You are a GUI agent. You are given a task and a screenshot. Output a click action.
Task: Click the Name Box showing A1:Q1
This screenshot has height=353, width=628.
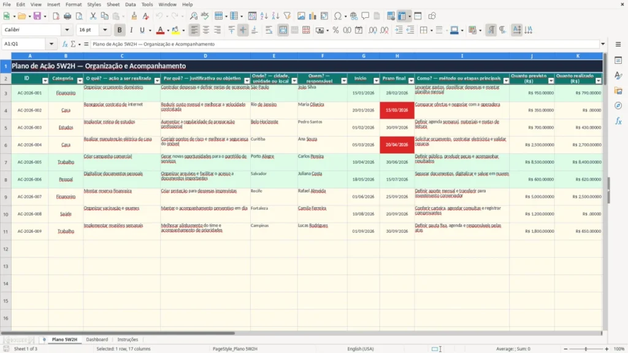(25, 44)
